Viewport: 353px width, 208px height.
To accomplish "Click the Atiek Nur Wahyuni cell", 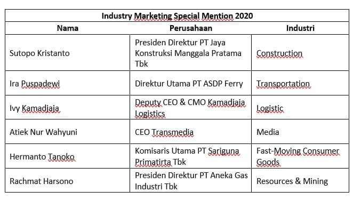I will [68, 132].
